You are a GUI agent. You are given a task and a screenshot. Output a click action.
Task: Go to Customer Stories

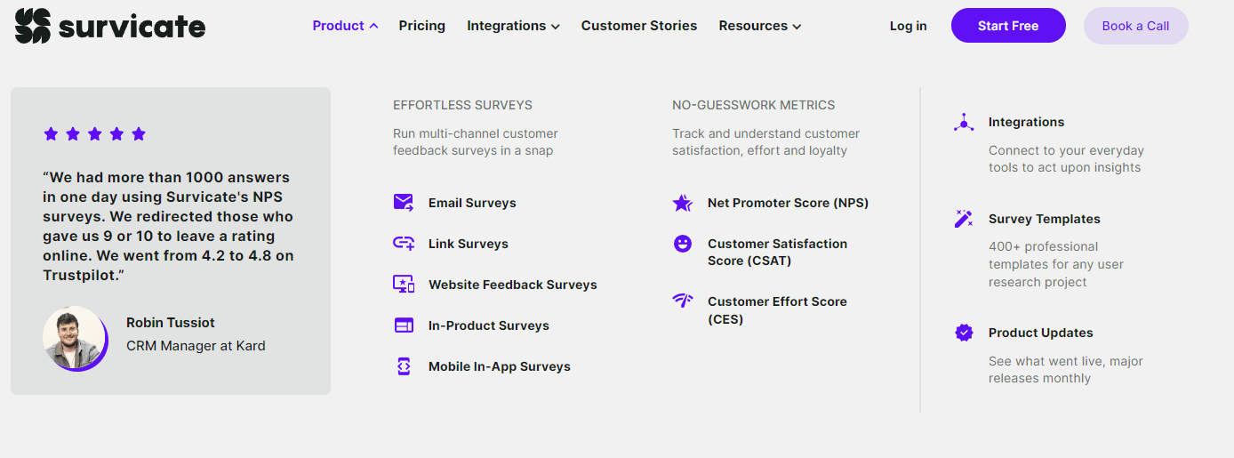coord(639,26)
